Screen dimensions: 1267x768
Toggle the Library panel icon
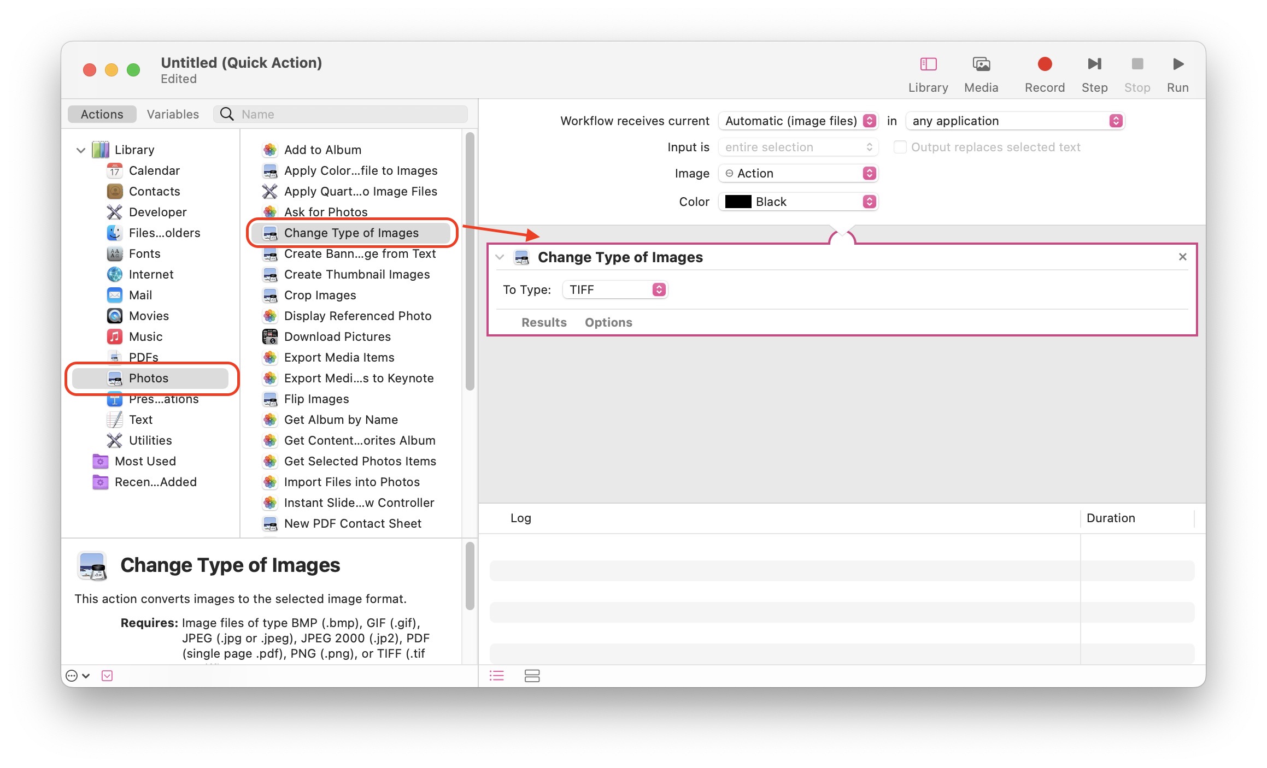(928, 65)
